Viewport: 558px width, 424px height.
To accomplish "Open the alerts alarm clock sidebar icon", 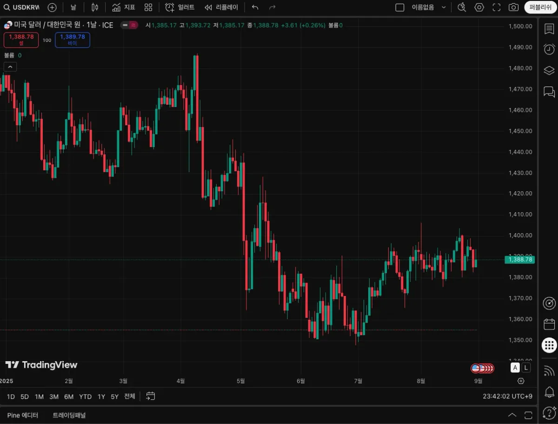I will 549,49.
